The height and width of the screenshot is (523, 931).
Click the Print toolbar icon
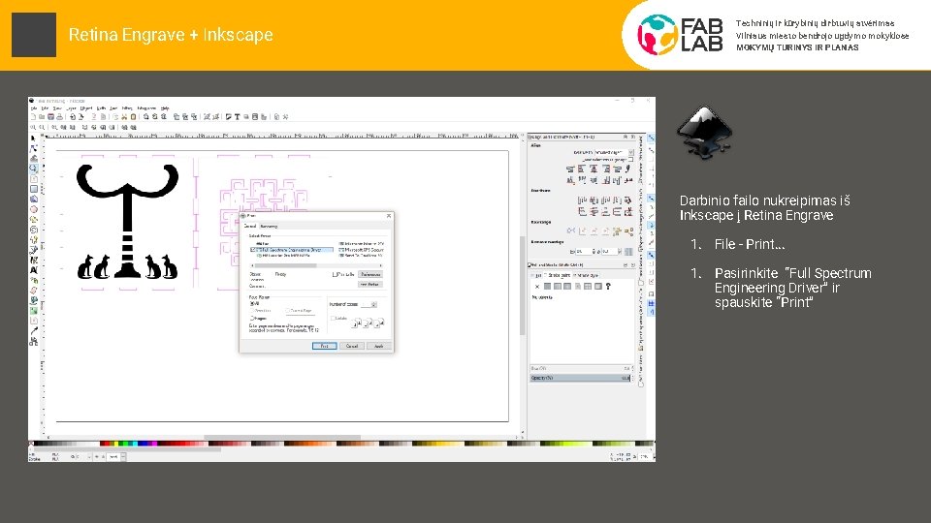[59, 117]
